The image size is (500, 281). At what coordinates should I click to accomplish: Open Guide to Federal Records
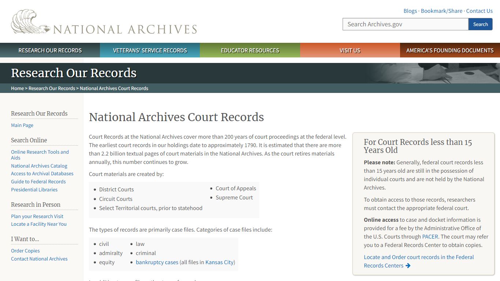(38, 181)
